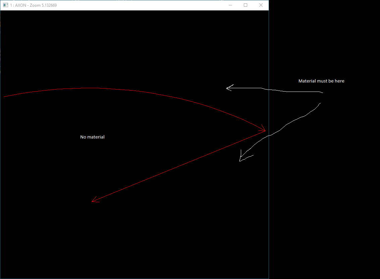The image size is (380, 279).
Task: Close the AXON viewer window
Action: [261, 5]
